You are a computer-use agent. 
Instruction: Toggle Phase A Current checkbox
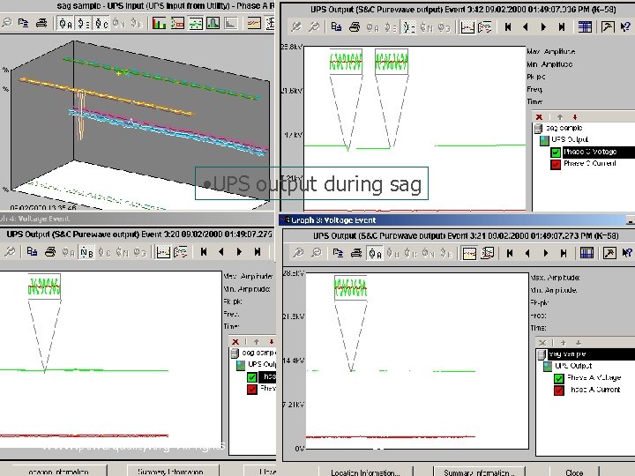(559, 390)
